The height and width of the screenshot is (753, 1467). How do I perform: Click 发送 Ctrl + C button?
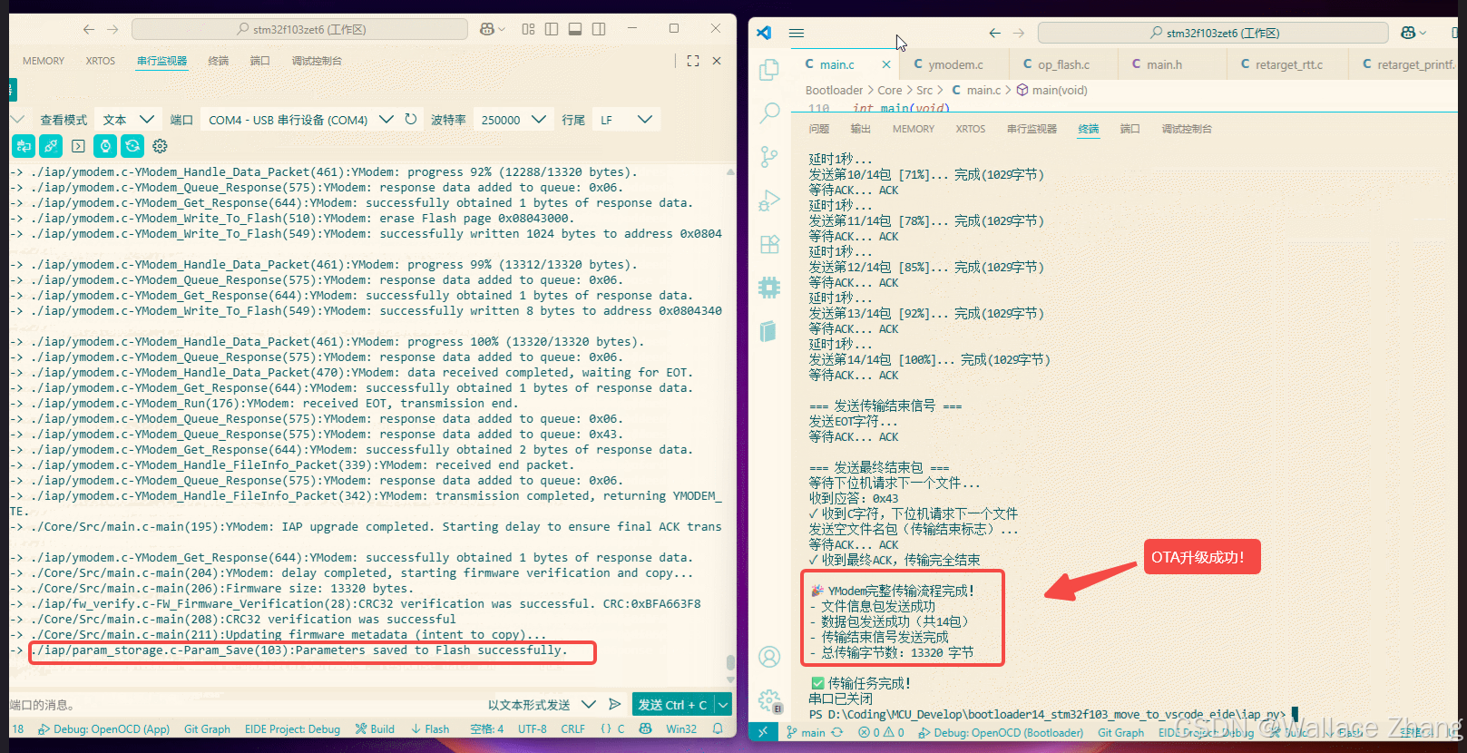(672, 704)
